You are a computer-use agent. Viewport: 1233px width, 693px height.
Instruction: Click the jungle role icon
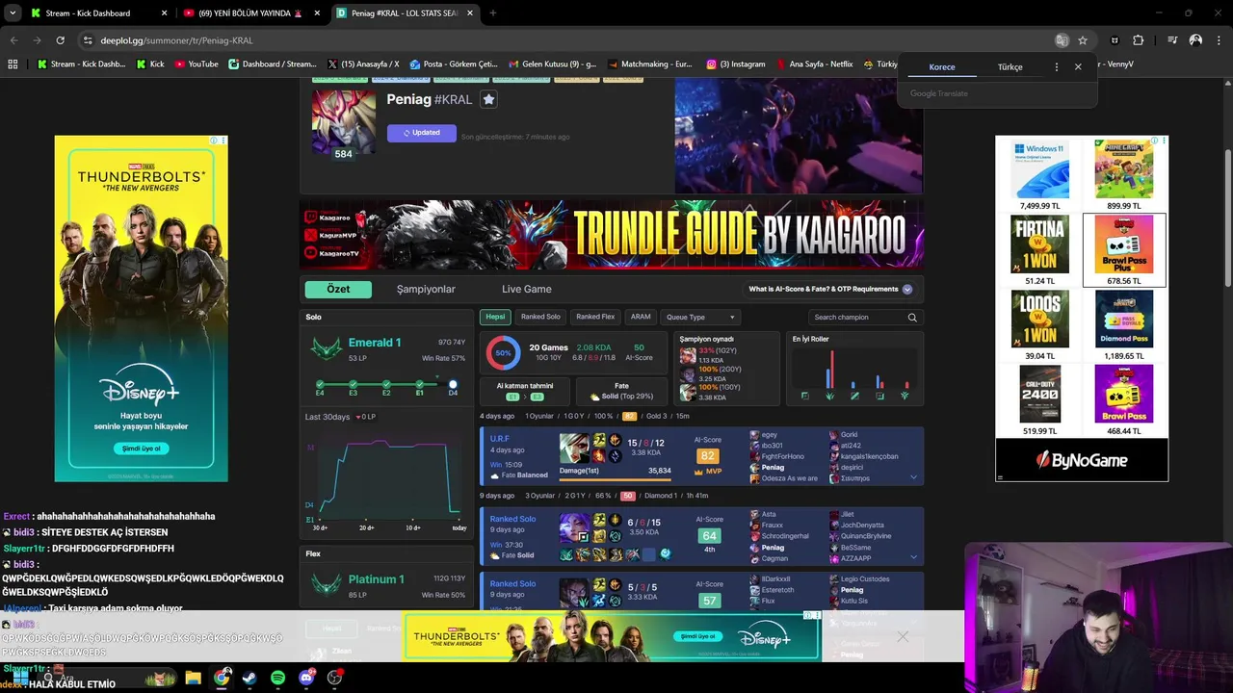click(829, 396)
